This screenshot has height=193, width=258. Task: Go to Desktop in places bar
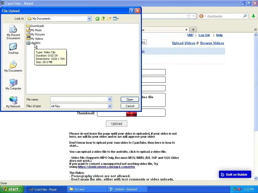tap(13, 49)
